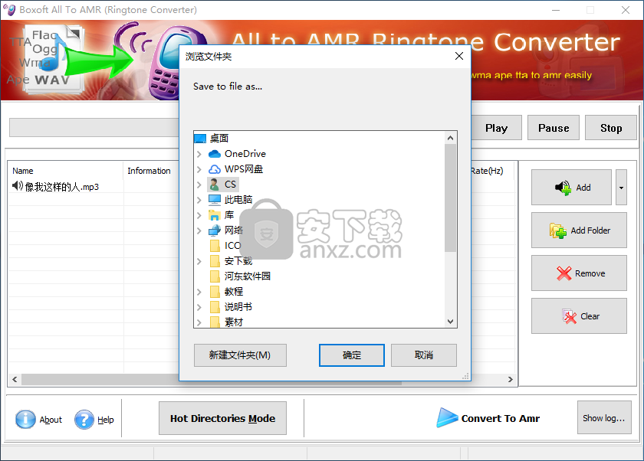Screen dimensions: 644x461
Task: Expand the 网络 tree node
Action: (x=199, y=230)
